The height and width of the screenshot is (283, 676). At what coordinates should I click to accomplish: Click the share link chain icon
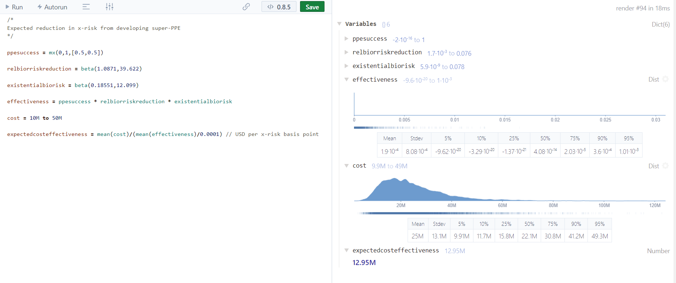(246, 7)
